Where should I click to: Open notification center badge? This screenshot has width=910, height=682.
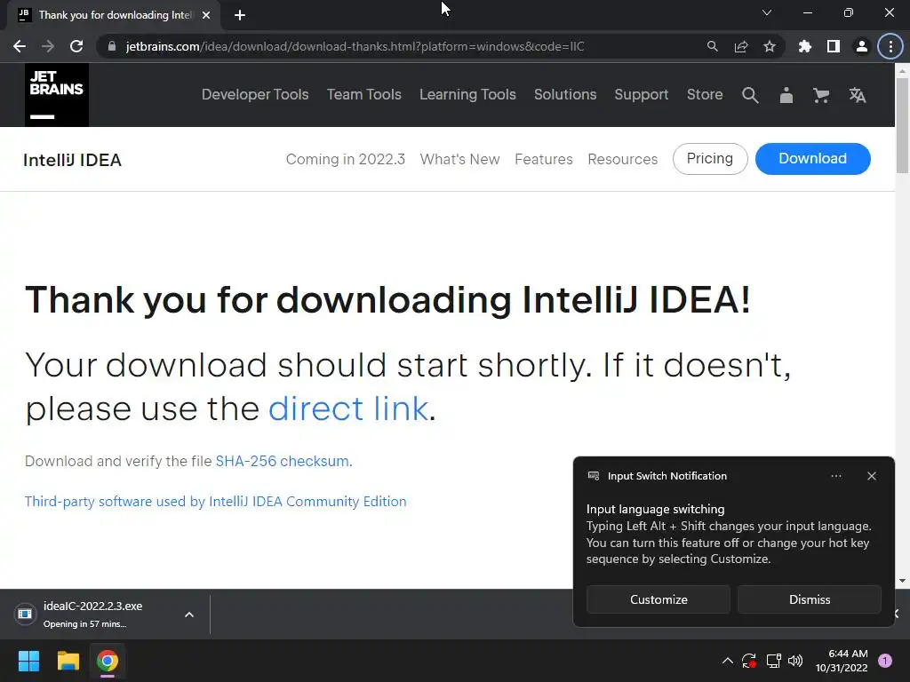[x=885, y=661]
